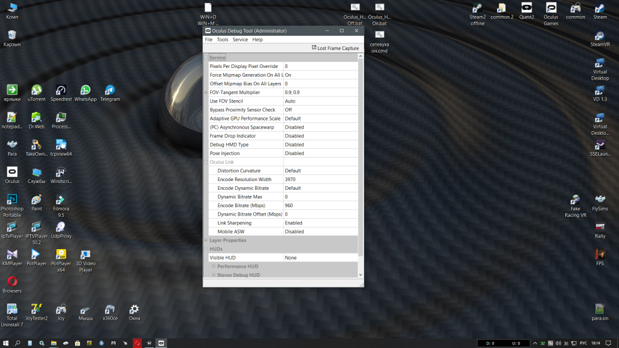Screen dimensions: 619x348
Task: Select uTorrent desktop icon
Action: (x=37, y=93)
